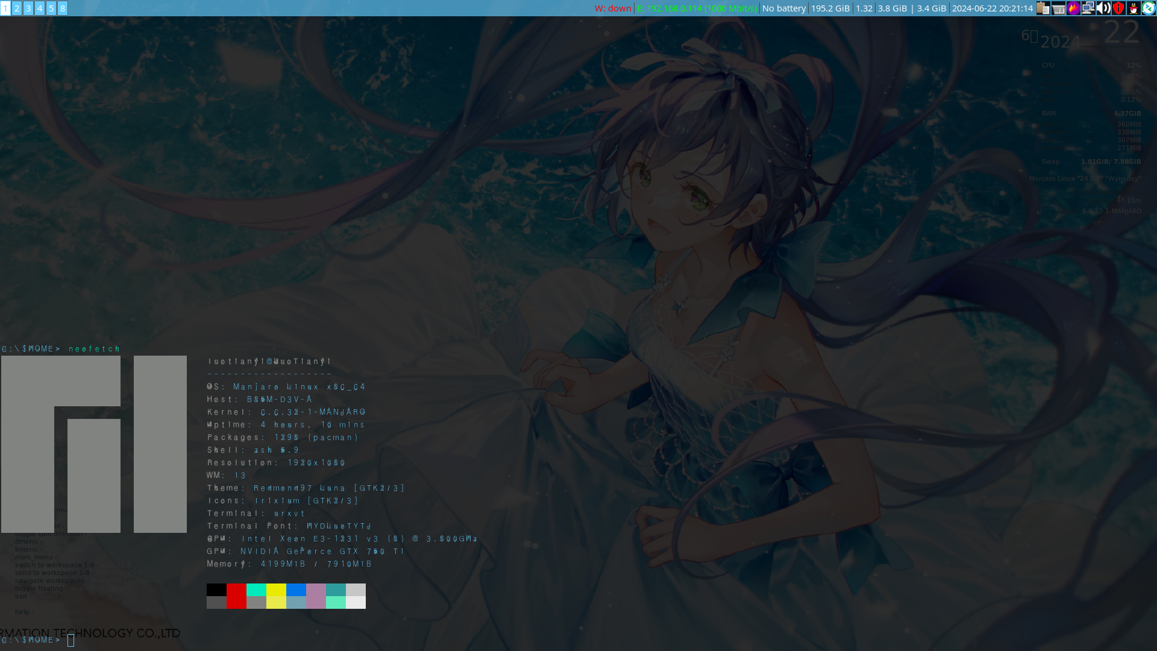Click the 1.32 load average status
This screenshot has width=1157, height=651.
(864, 8)
